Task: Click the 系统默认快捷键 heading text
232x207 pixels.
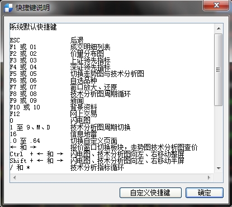Action: coord(34,27)
